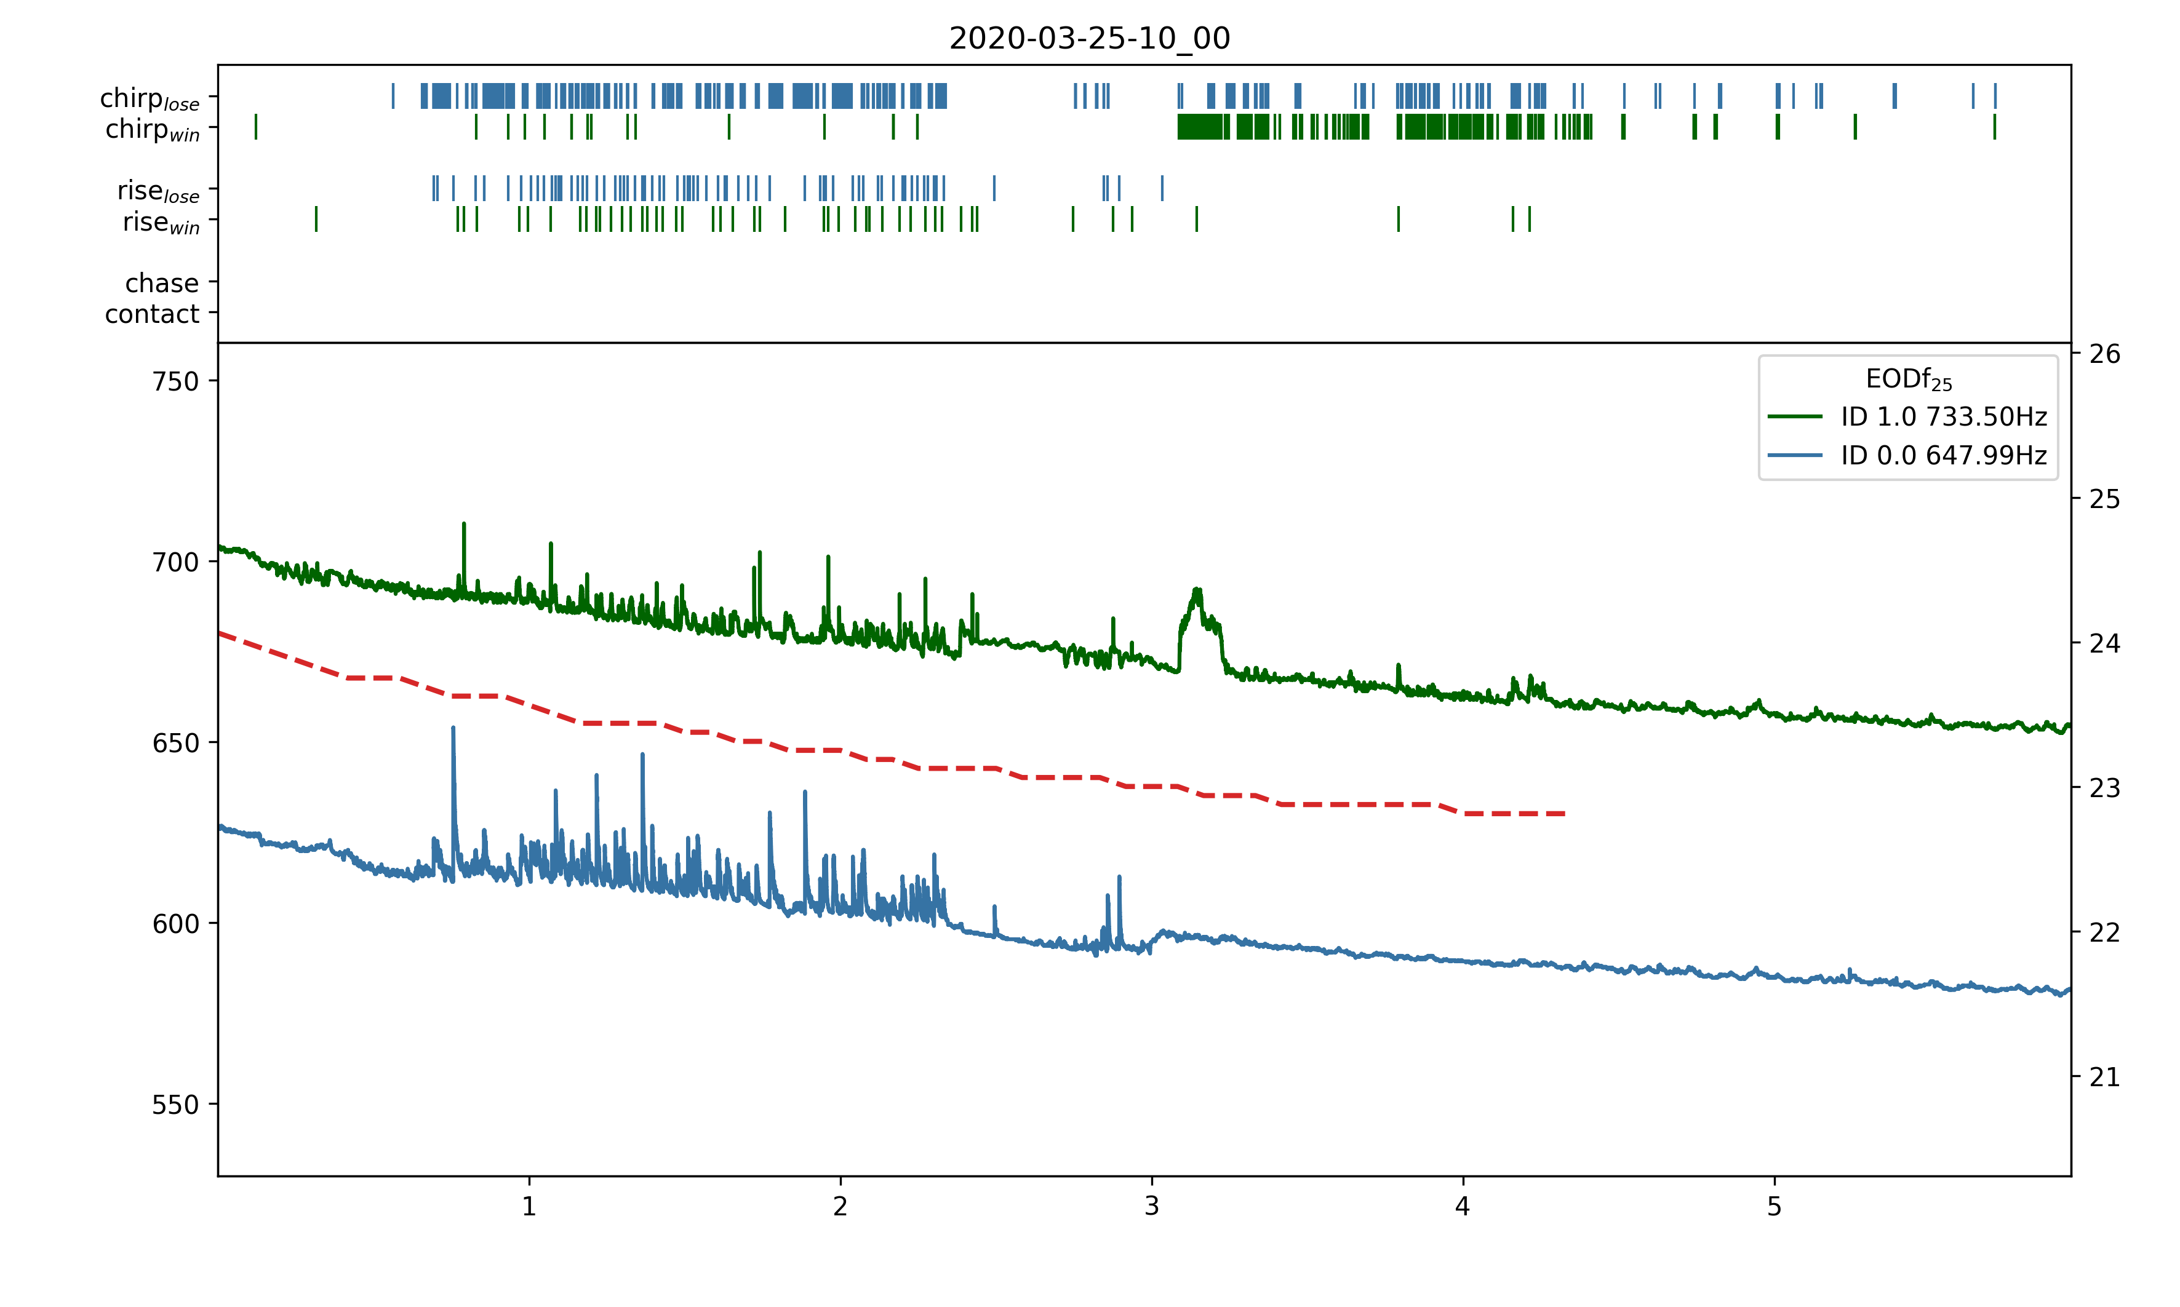Click the rise win axis label
The height and width of the screenshot is (1307, 2180).
pos(161,222)
